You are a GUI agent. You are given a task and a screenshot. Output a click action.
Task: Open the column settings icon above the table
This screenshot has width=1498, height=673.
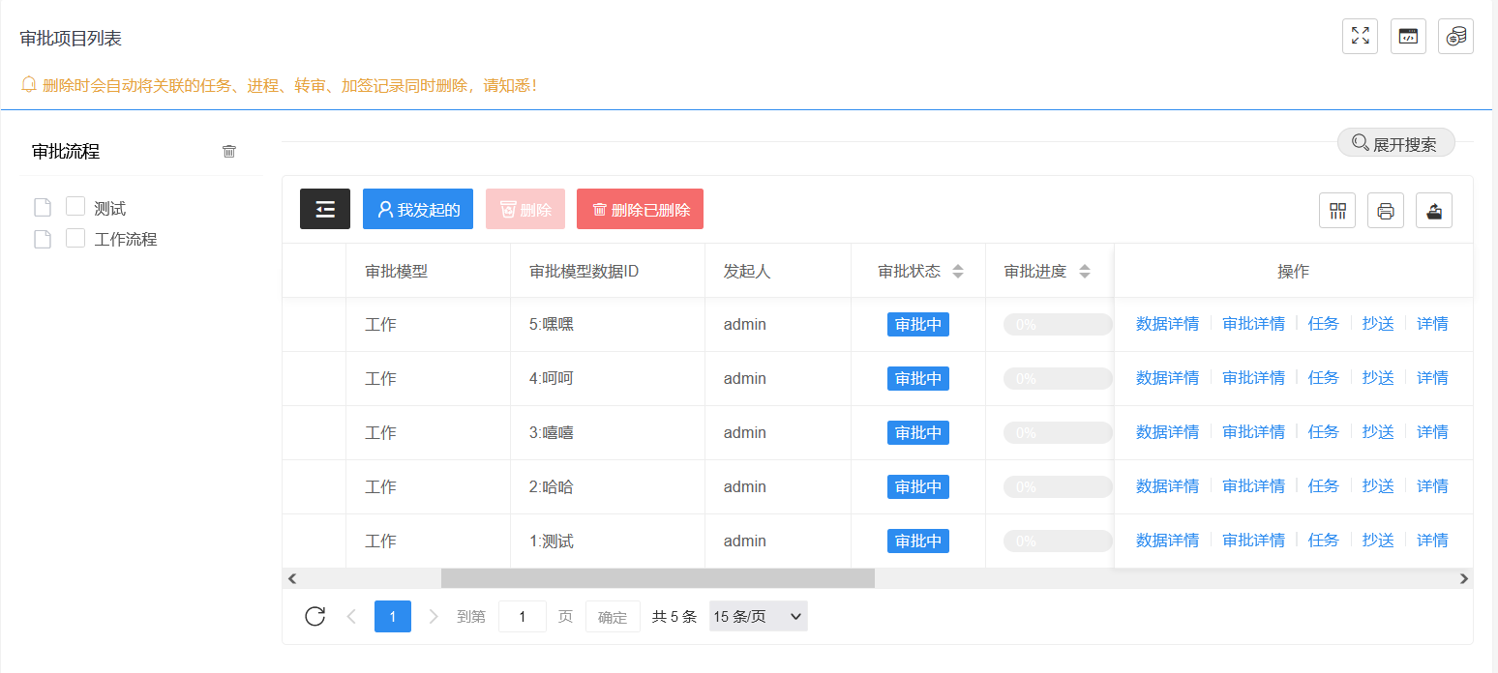(1337, 210)
